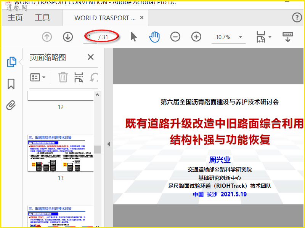
Task: Close the 页面缩略图 panel
Action: (91, 57)
